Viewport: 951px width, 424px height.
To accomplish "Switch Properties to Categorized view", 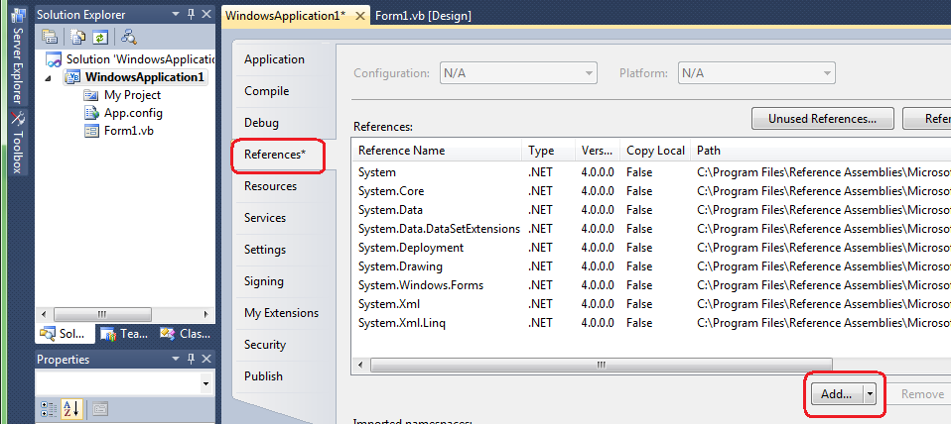I will pos(50,408).
